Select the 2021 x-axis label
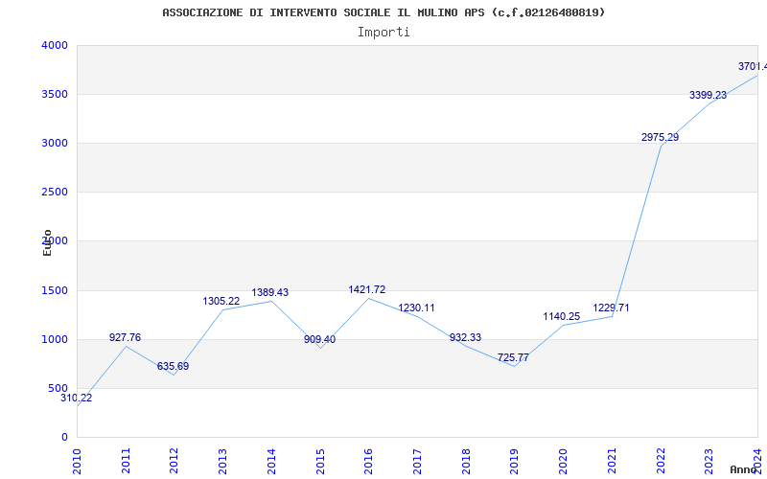The image size is (767, 479). click(x=612, y=461)
